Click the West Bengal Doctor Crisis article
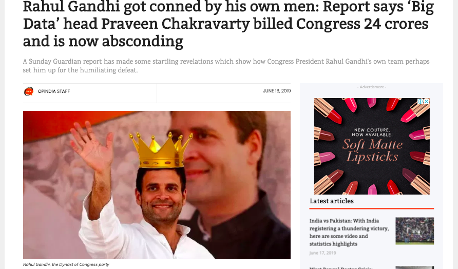 (341, 267)
